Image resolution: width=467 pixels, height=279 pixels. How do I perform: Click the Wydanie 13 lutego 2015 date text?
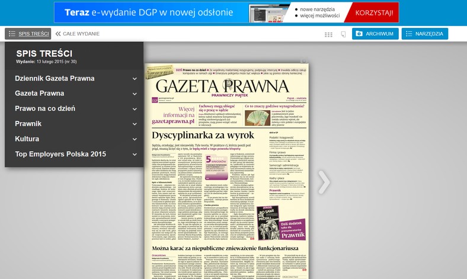[x=46, y=62]
